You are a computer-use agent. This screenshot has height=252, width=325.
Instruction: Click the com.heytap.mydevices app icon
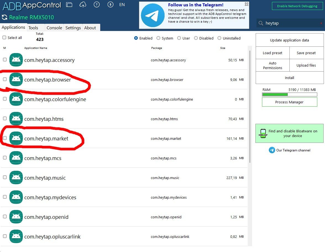16,197
